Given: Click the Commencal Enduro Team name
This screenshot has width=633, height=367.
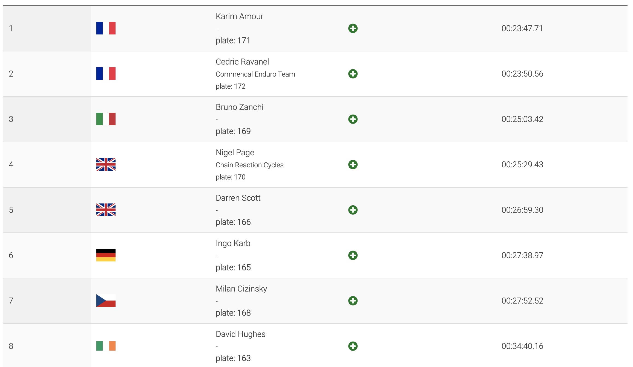Looking at the screenshot, I should 255,74.
